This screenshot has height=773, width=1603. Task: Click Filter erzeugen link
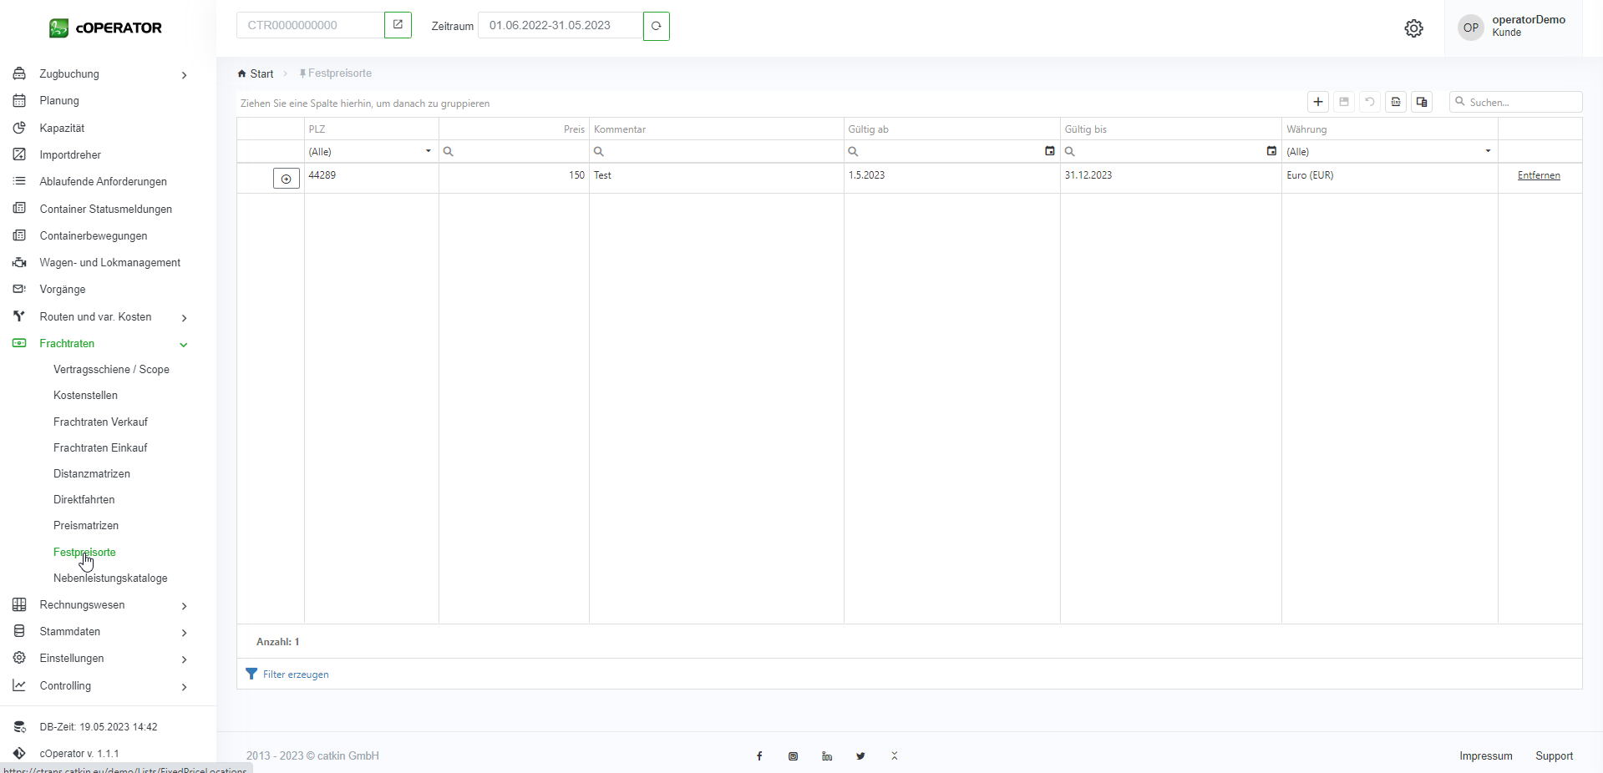coord(296,674)
